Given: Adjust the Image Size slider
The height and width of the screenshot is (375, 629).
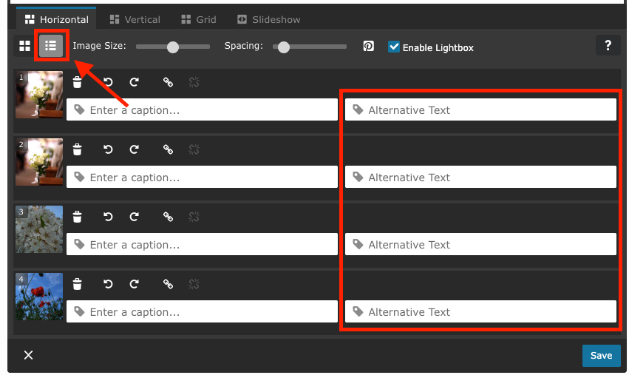Looking at the screenshot, I should [173, 47].
